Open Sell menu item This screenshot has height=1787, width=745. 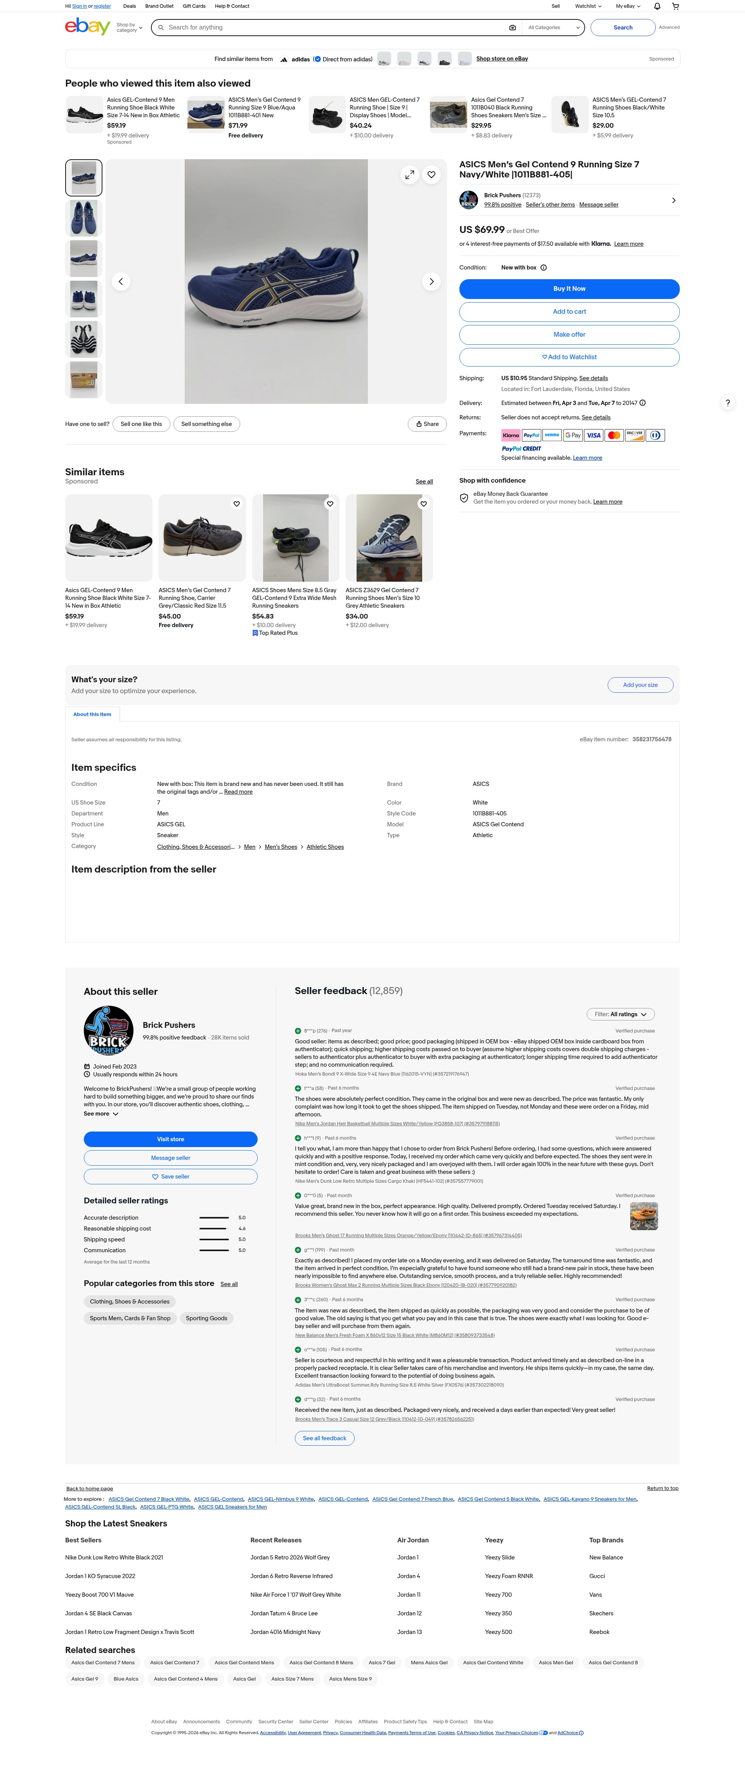click(x=556, y=6)
